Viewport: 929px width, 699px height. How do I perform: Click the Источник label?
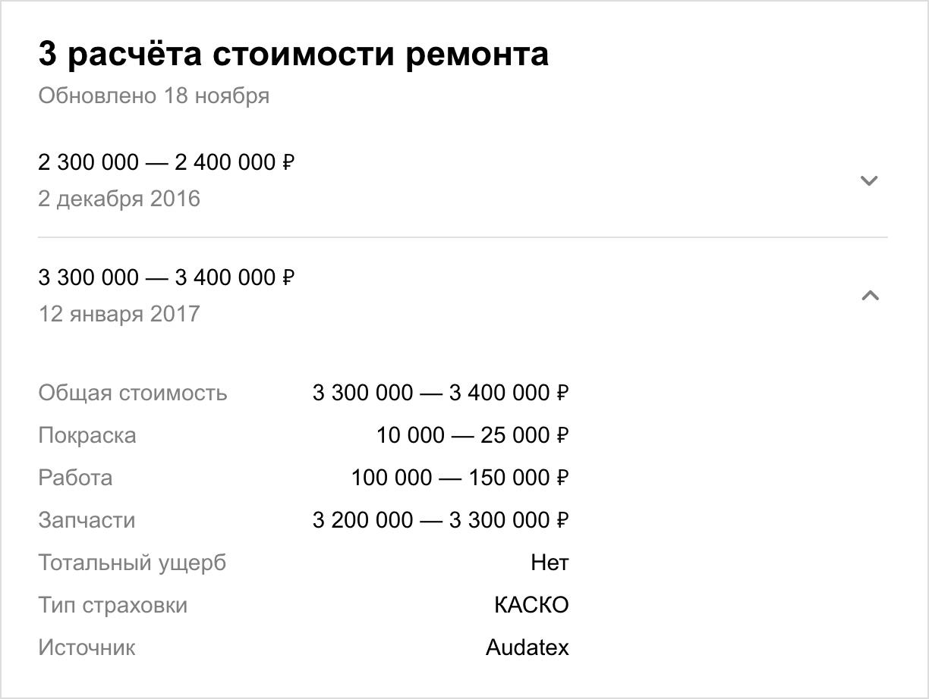tap(87, 648)
